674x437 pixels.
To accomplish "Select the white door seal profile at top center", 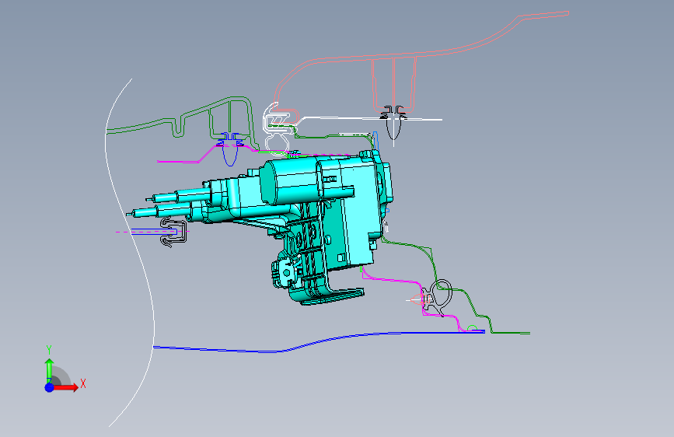I will [281, 128].
